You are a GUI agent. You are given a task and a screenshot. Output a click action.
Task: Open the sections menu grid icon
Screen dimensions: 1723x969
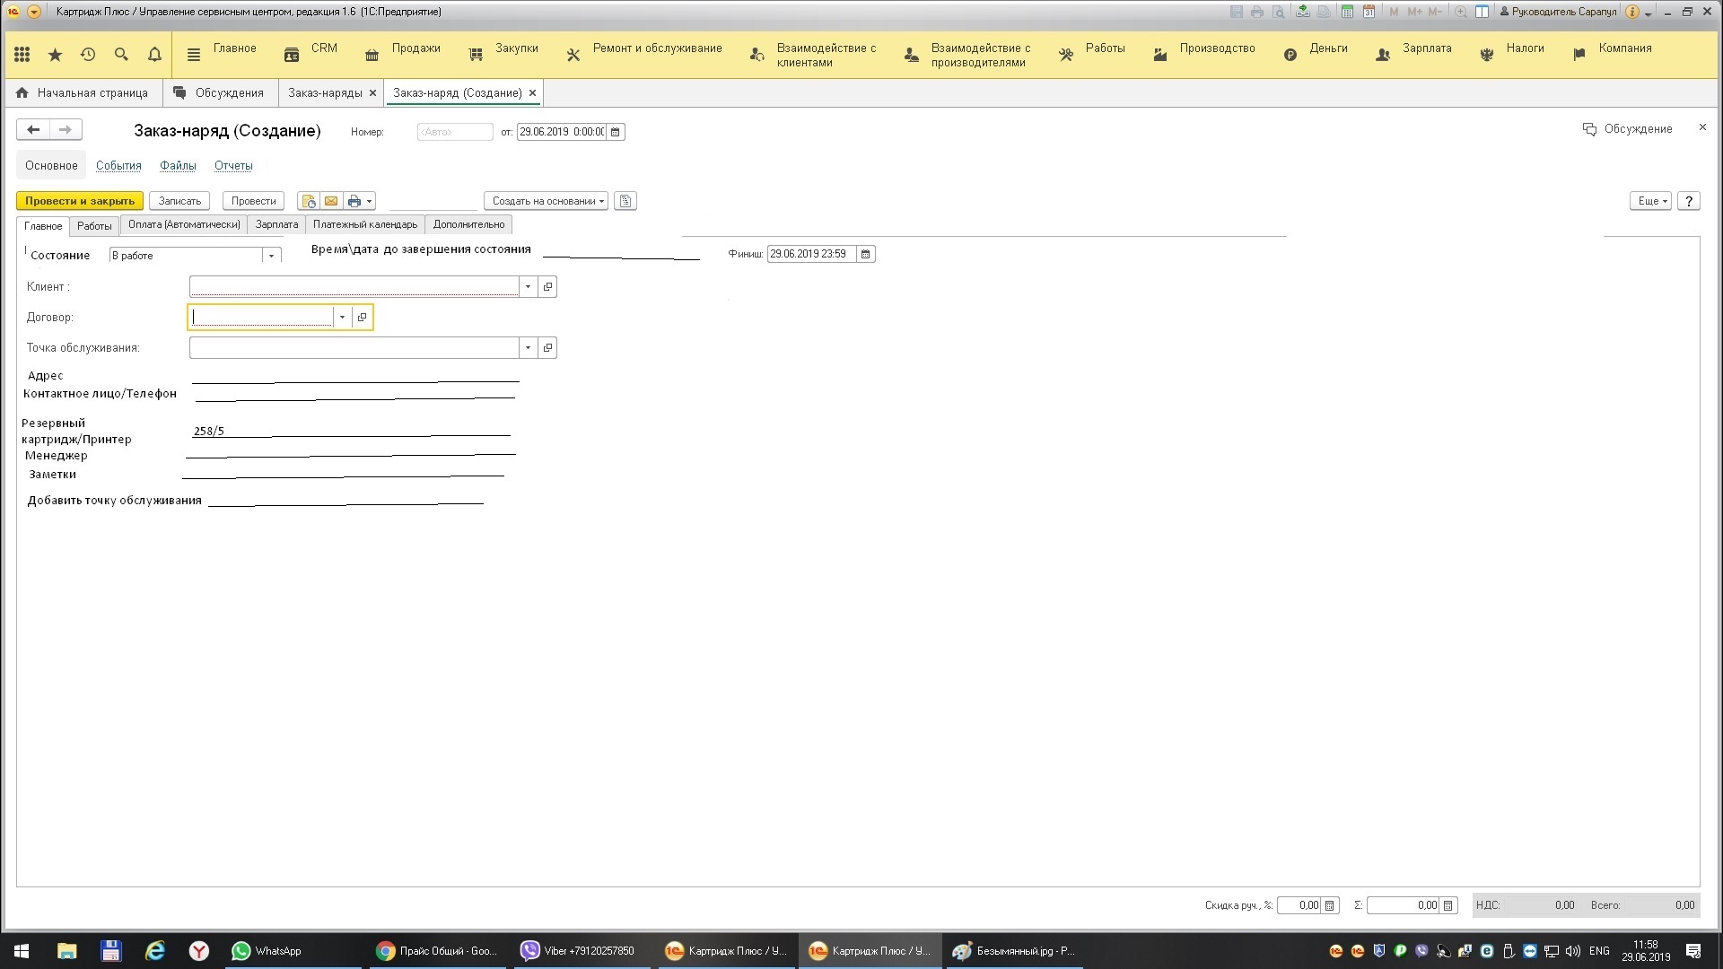[x=22, y=55]
